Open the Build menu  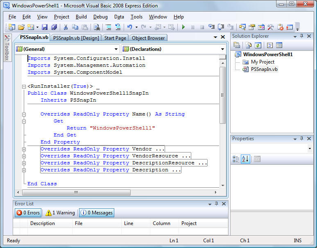click(81, 17)
